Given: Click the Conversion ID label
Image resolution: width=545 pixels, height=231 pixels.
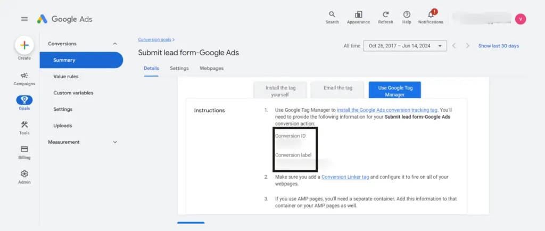Looking at the screenshot, I should 291,136.
